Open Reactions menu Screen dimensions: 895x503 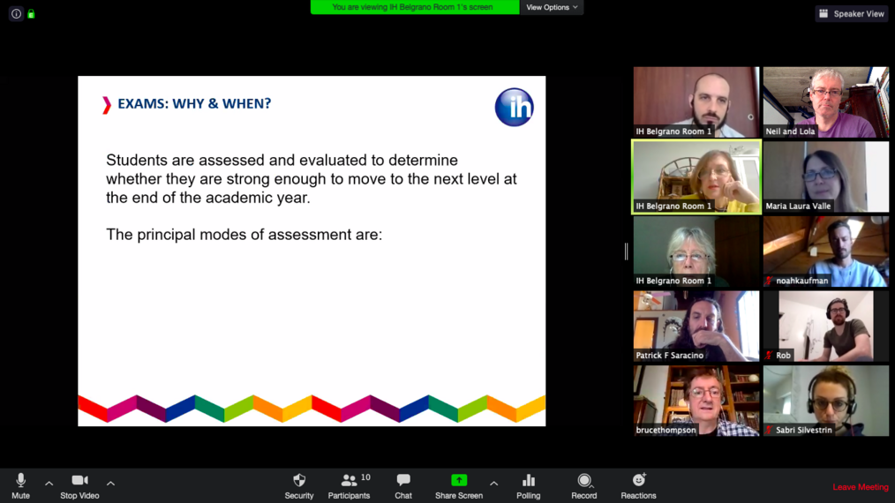pyautogui.click(x=638, y=486)
